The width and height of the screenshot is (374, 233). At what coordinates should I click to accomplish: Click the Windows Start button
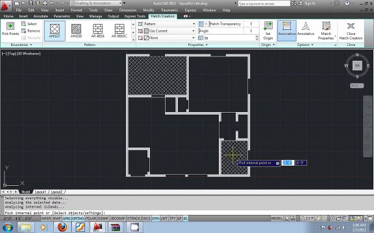pos(7,228)
